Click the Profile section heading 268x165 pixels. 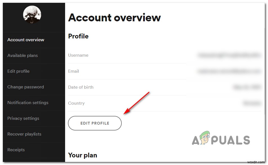[x=78, y=36]
